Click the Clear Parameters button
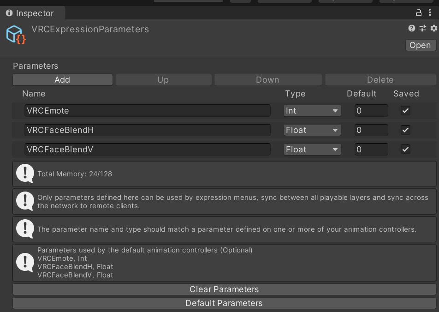 (x=224, y=289)
